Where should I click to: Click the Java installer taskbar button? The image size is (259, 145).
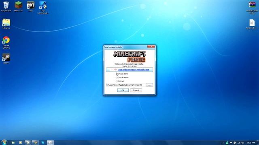(50, 143)
